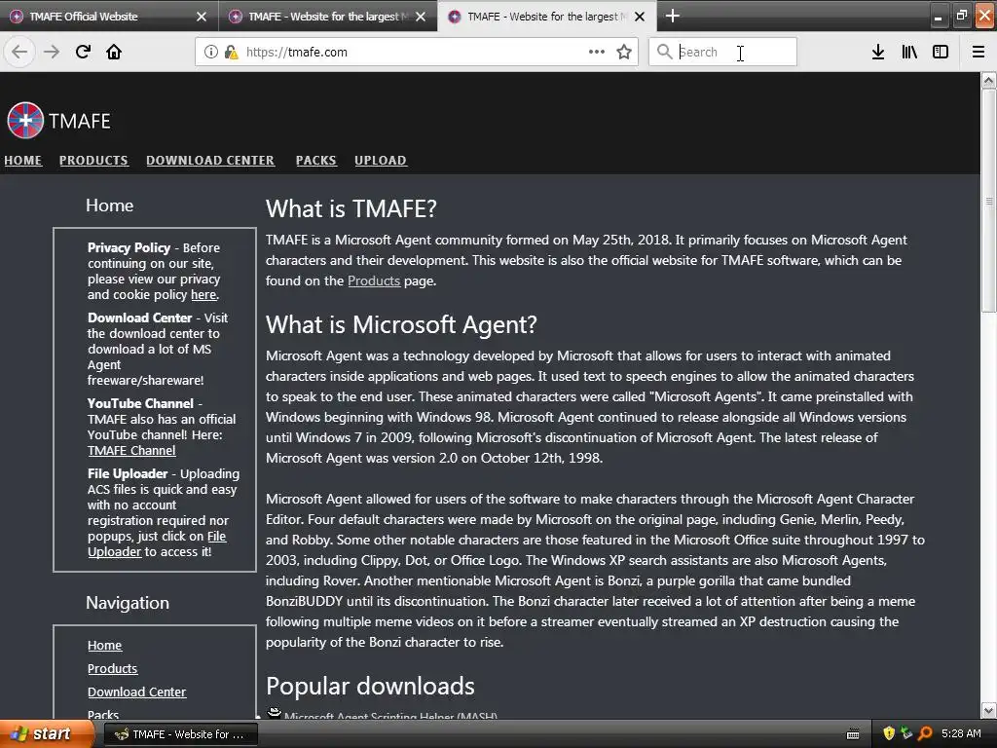Viewport: 997px width, 748px height.
Task: Click the page scrollbar down arrow
Action: click(x=988, y=710)
